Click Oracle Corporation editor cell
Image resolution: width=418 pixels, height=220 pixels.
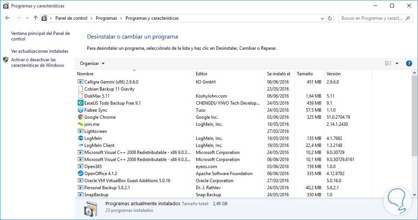pyautogui.click(x=215, y=181)
